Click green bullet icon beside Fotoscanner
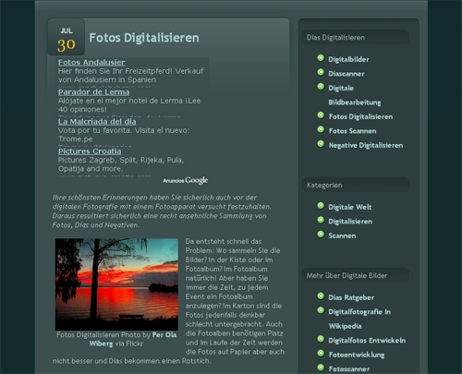This screenshot has height=374, width=462. (321, 368)
